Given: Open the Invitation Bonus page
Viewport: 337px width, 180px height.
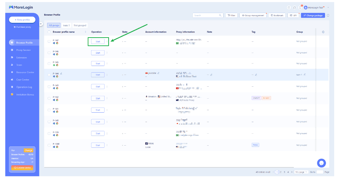Looking at the screenshot, I should click(25, 94).
